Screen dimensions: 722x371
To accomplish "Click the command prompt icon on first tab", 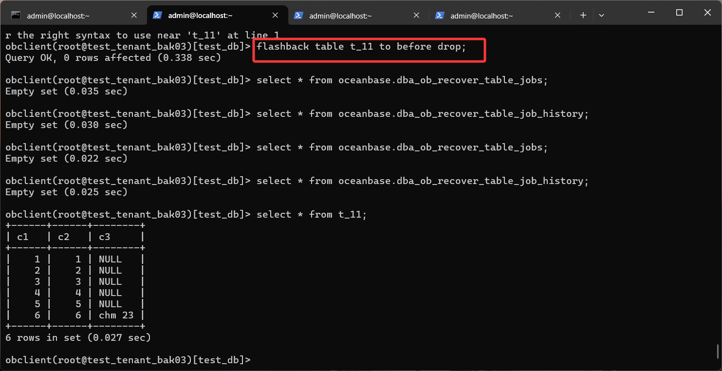I will [16, 15].
